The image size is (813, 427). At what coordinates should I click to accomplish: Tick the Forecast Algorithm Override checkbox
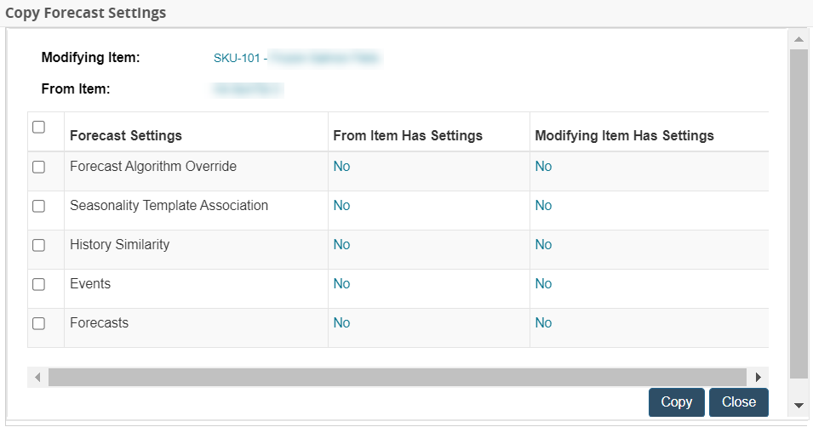tap(38, 168)
